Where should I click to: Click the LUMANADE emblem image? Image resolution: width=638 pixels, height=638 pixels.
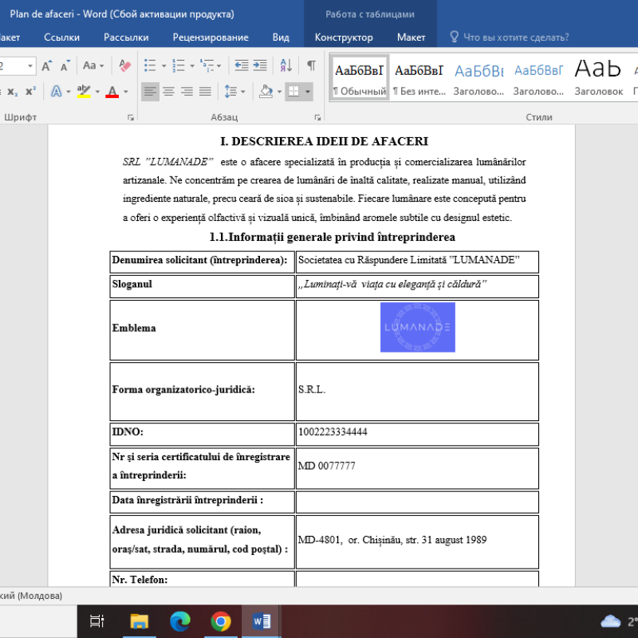tap(417, 327)
